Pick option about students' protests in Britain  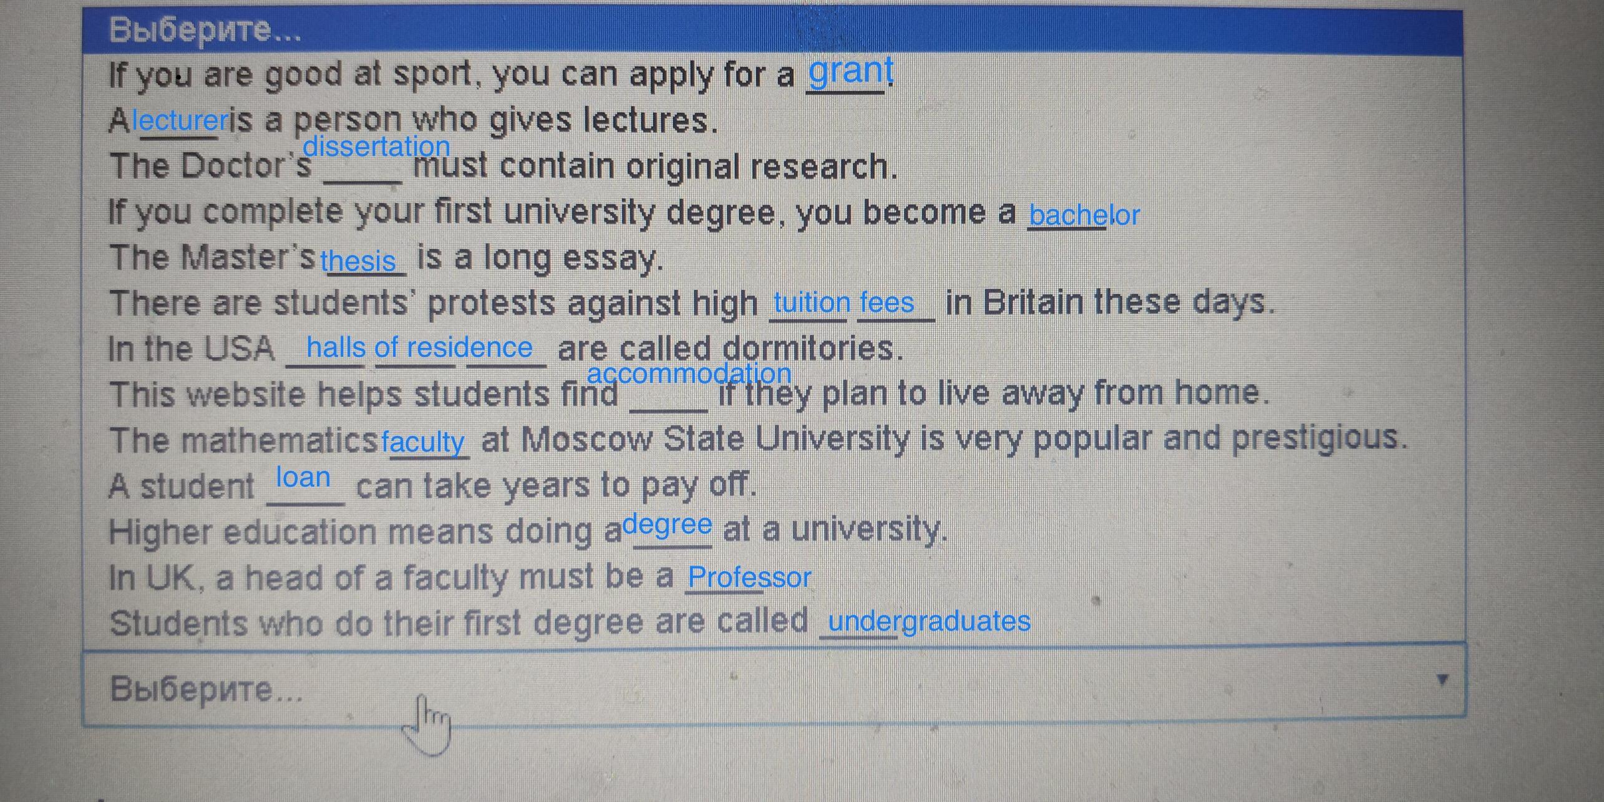(773, 303)
